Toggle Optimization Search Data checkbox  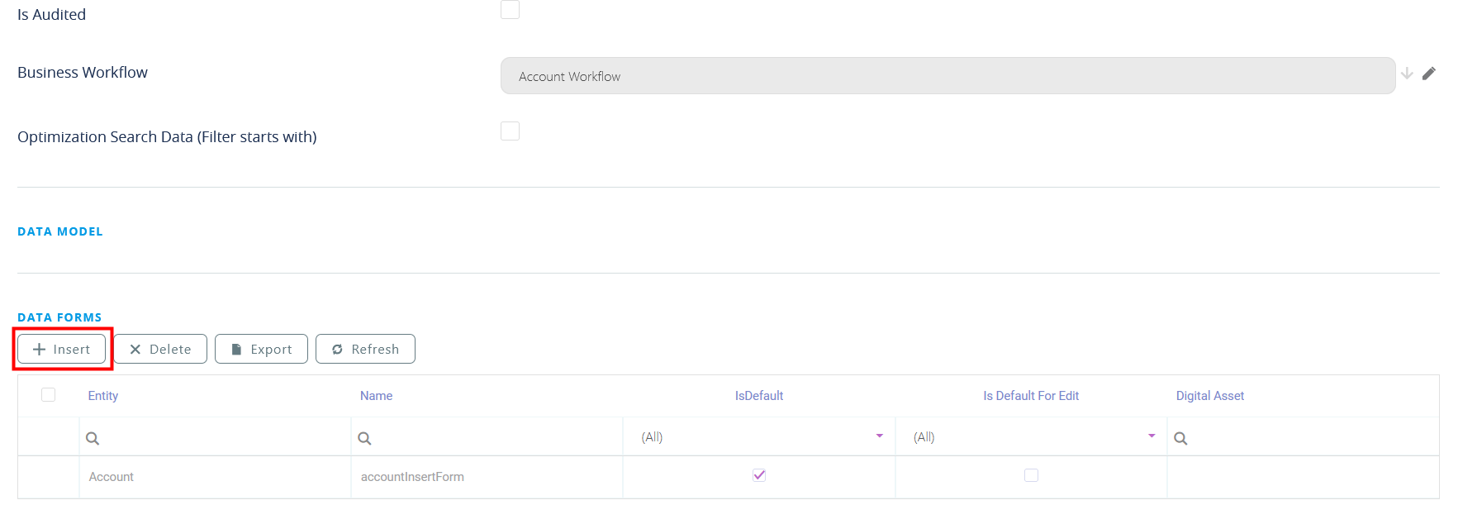click(x=510, y=131)
